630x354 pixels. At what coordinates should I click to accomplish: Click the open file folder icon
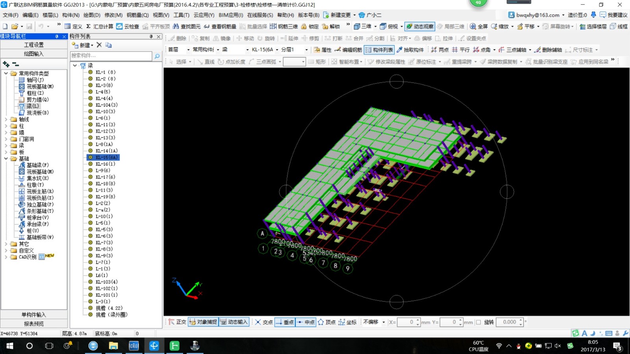pyautogui.click(x=15, y=26)
